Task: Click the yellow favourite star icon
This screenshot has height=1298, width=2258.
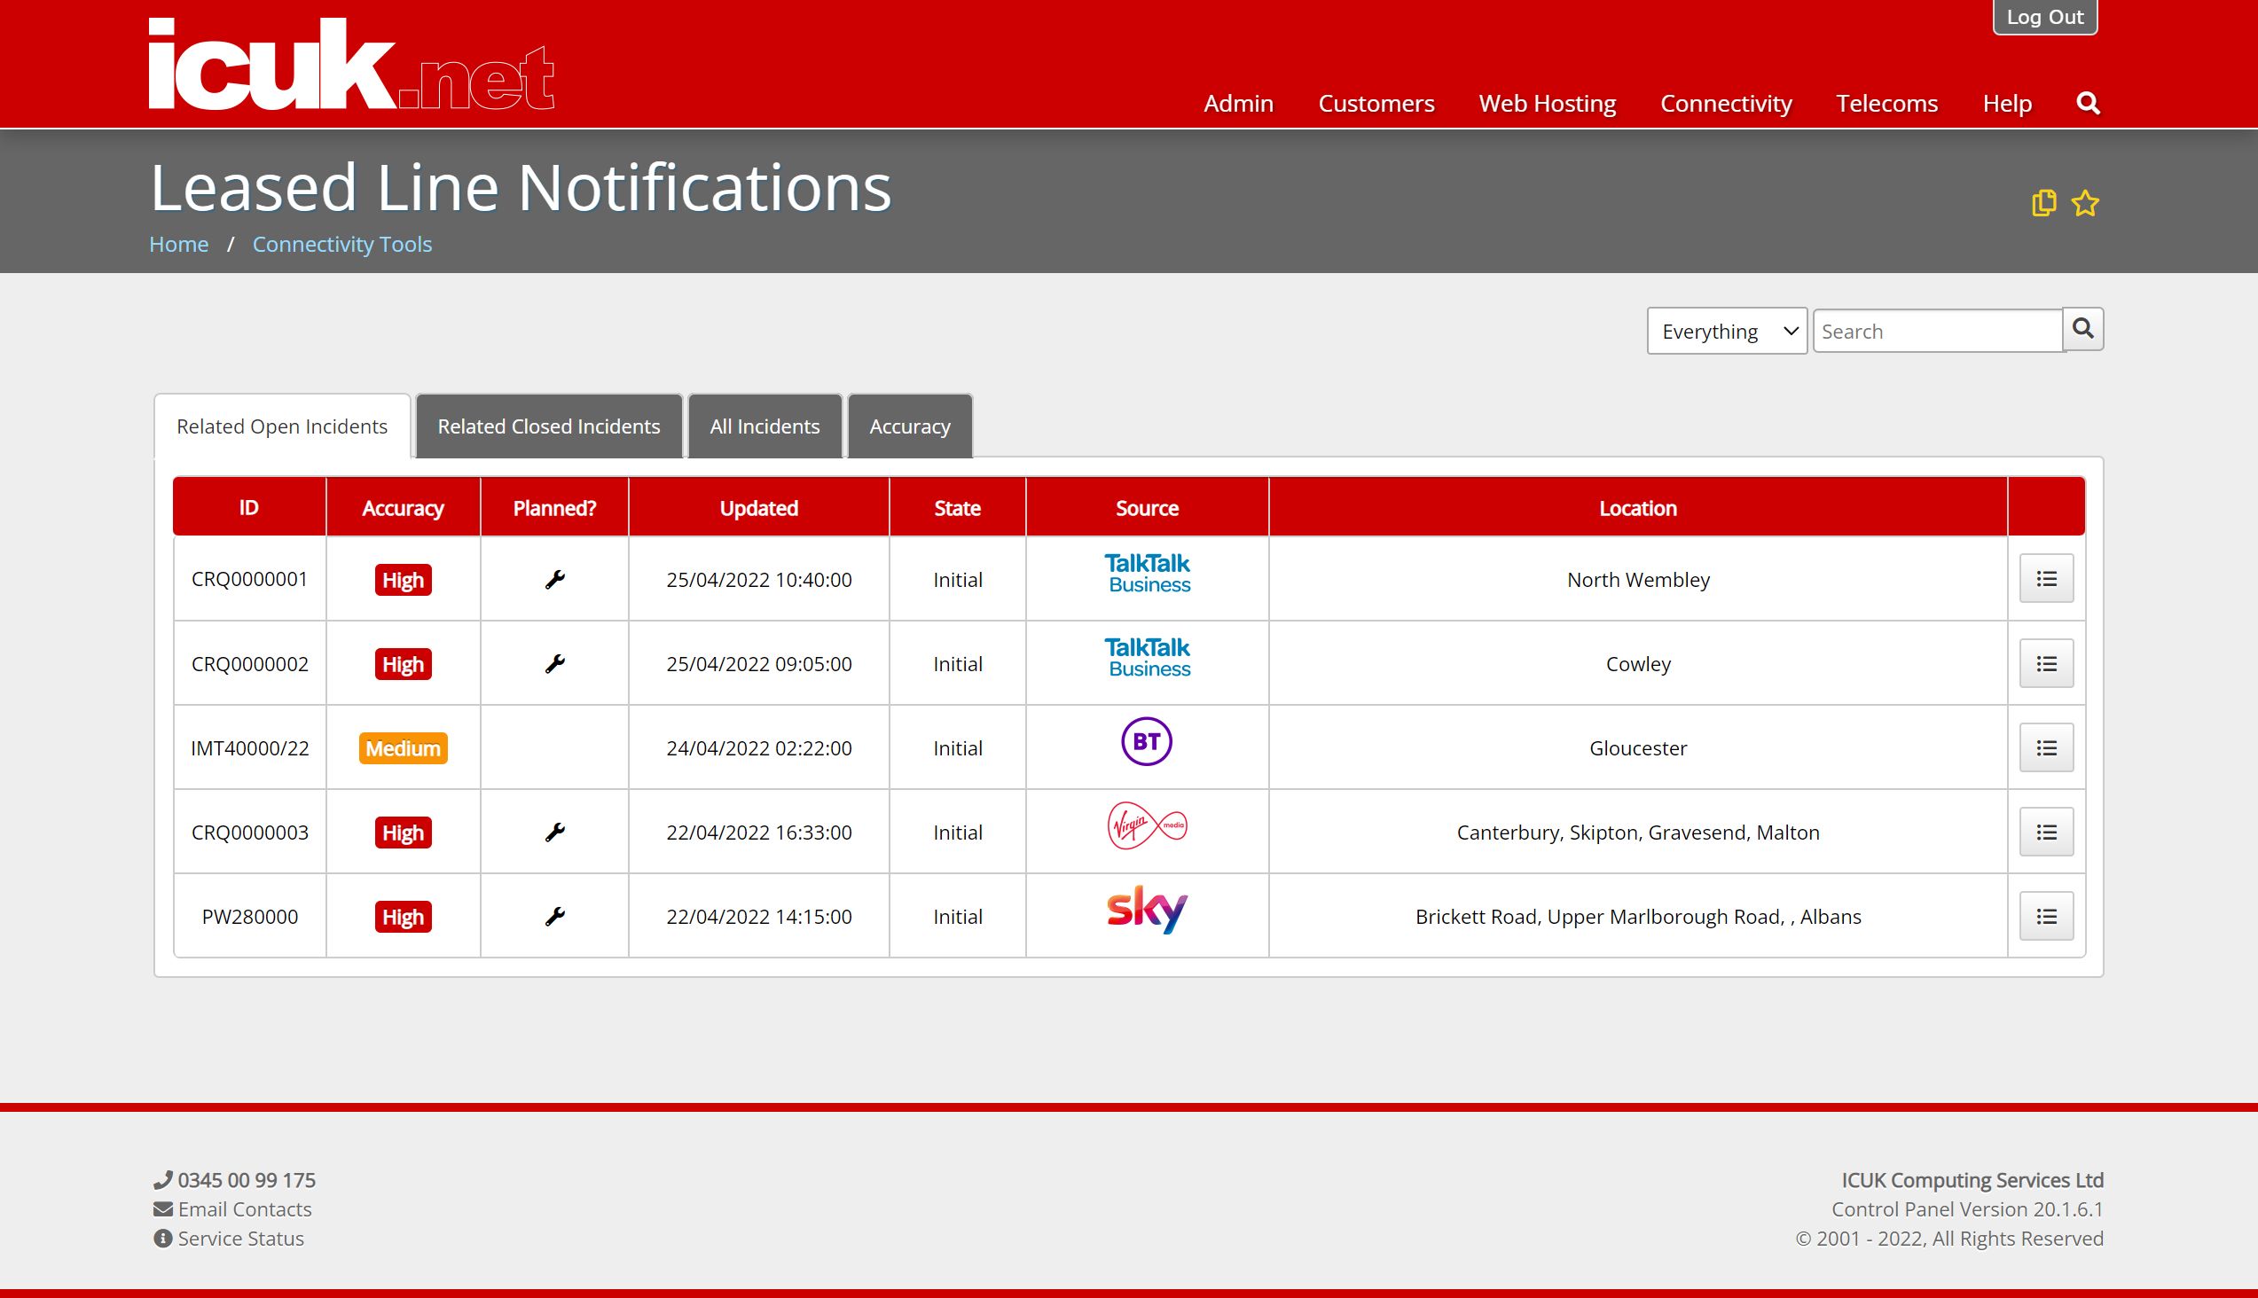Action: [2085, 203]
